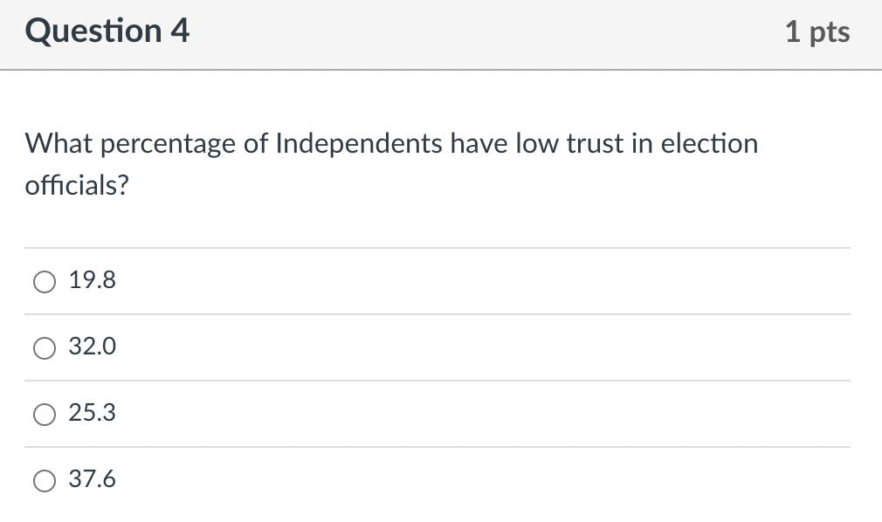
Task: Click the "1 pts" points label
Action: point(817,32)
